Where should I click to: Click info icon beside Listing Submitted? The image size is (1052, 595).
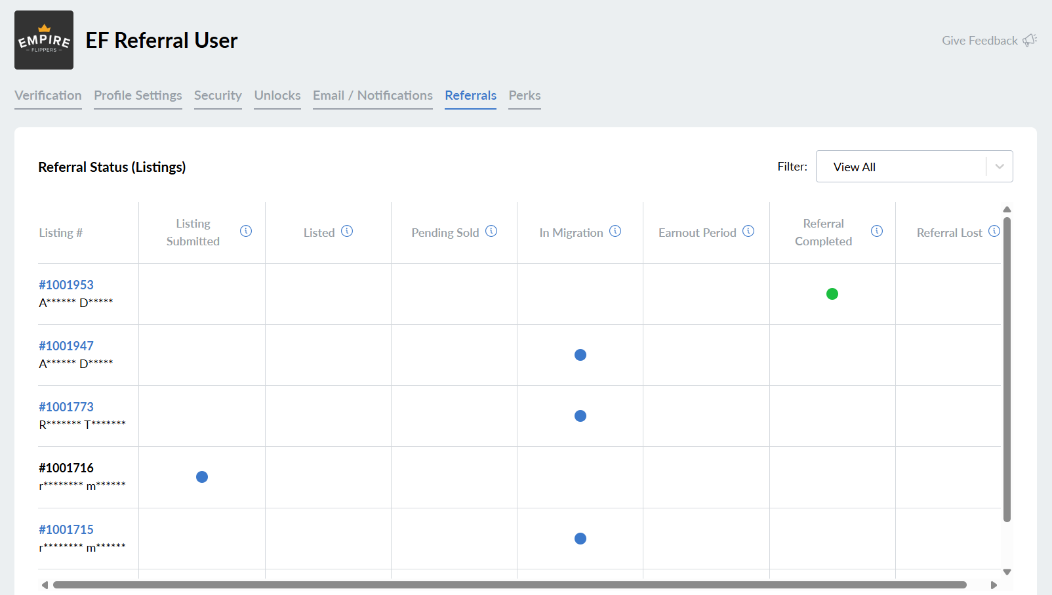pyautogui.click(x=246, y=231)
